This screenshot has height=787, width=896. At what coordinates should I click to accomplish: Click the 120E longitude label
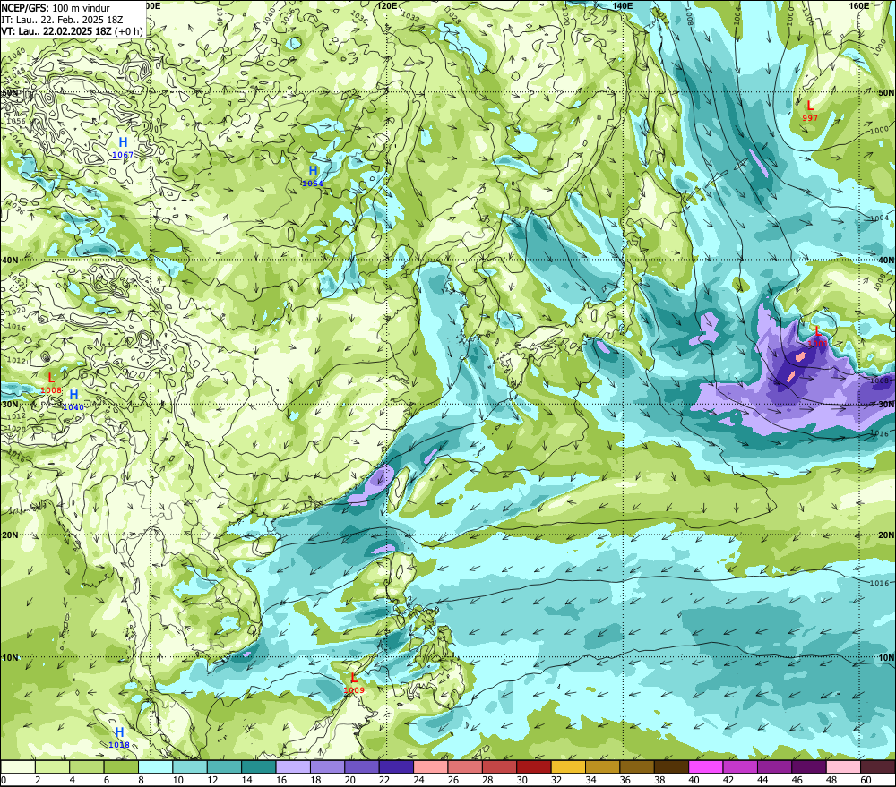point(387,5)
